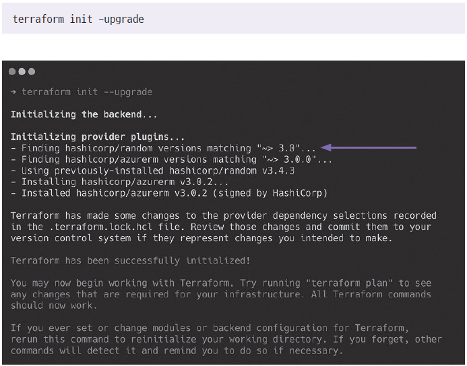Screen dimensions: 467x366
Task: Click 'Terraform has been successfully initialized!' message
Action: tap(131, 261)
